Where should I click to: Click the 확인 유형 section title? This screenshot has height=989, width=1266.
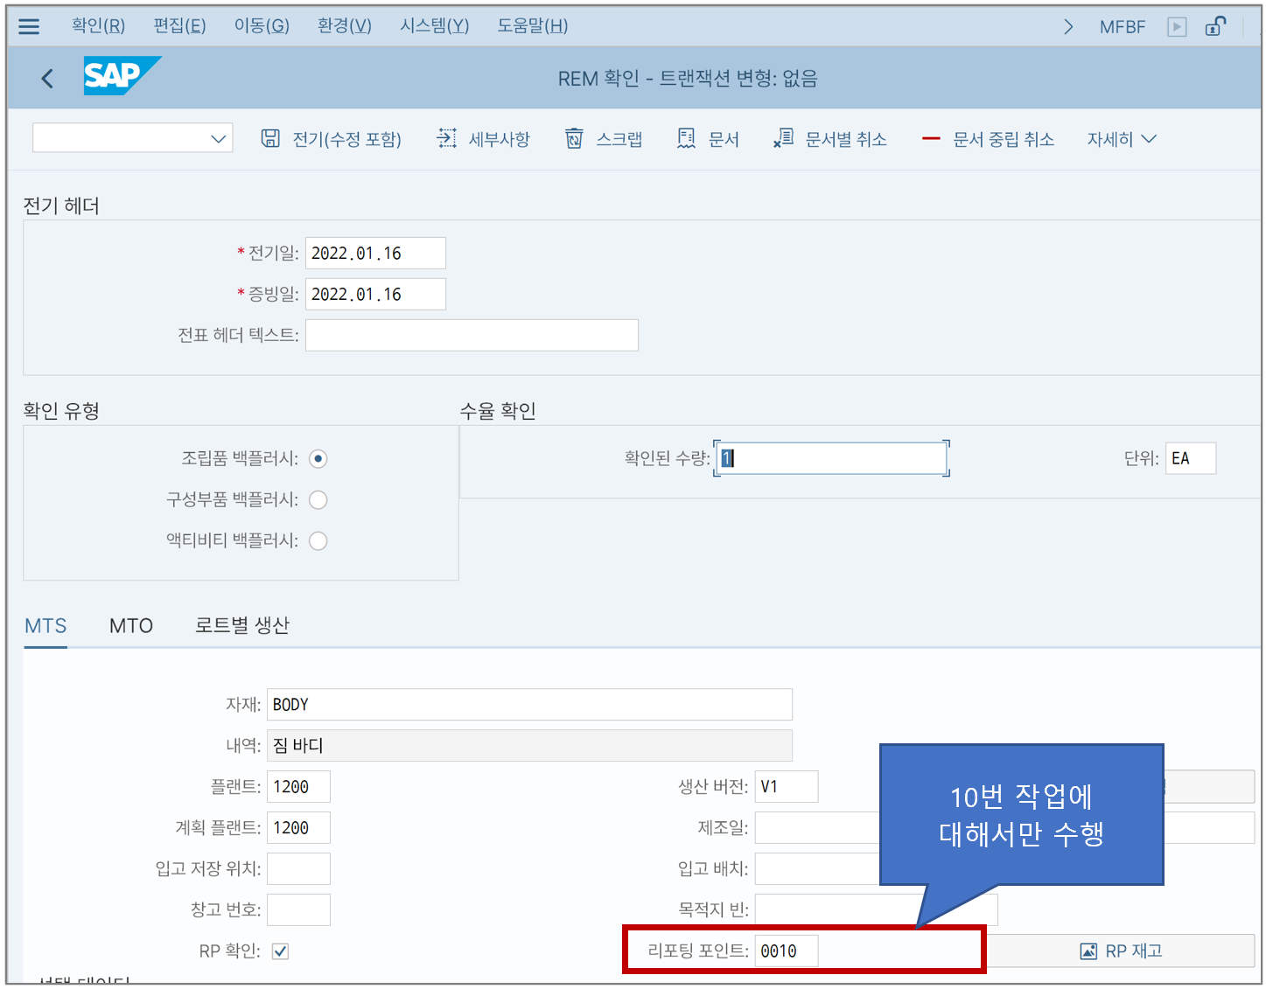(61, 410)
